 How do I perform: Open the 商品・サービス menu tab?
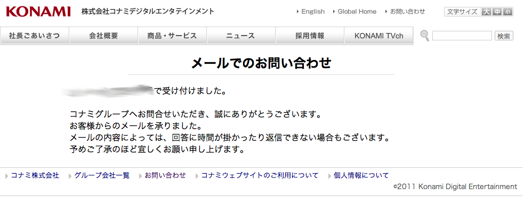[172, 36]
